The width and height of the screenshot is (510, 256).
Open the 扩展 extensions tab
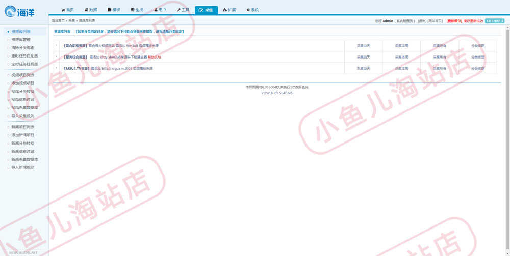click(x=229, y=10)
